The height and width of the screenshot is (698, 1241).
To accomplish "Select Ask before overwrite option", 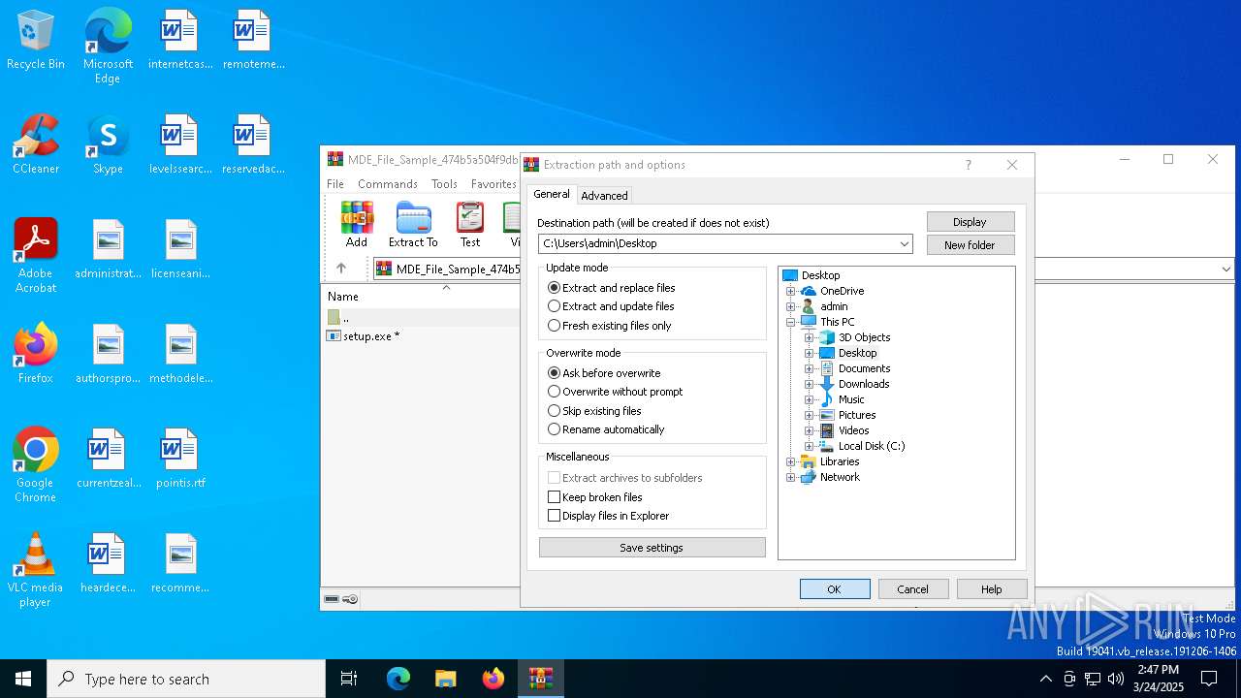I will tap(605, 373).
